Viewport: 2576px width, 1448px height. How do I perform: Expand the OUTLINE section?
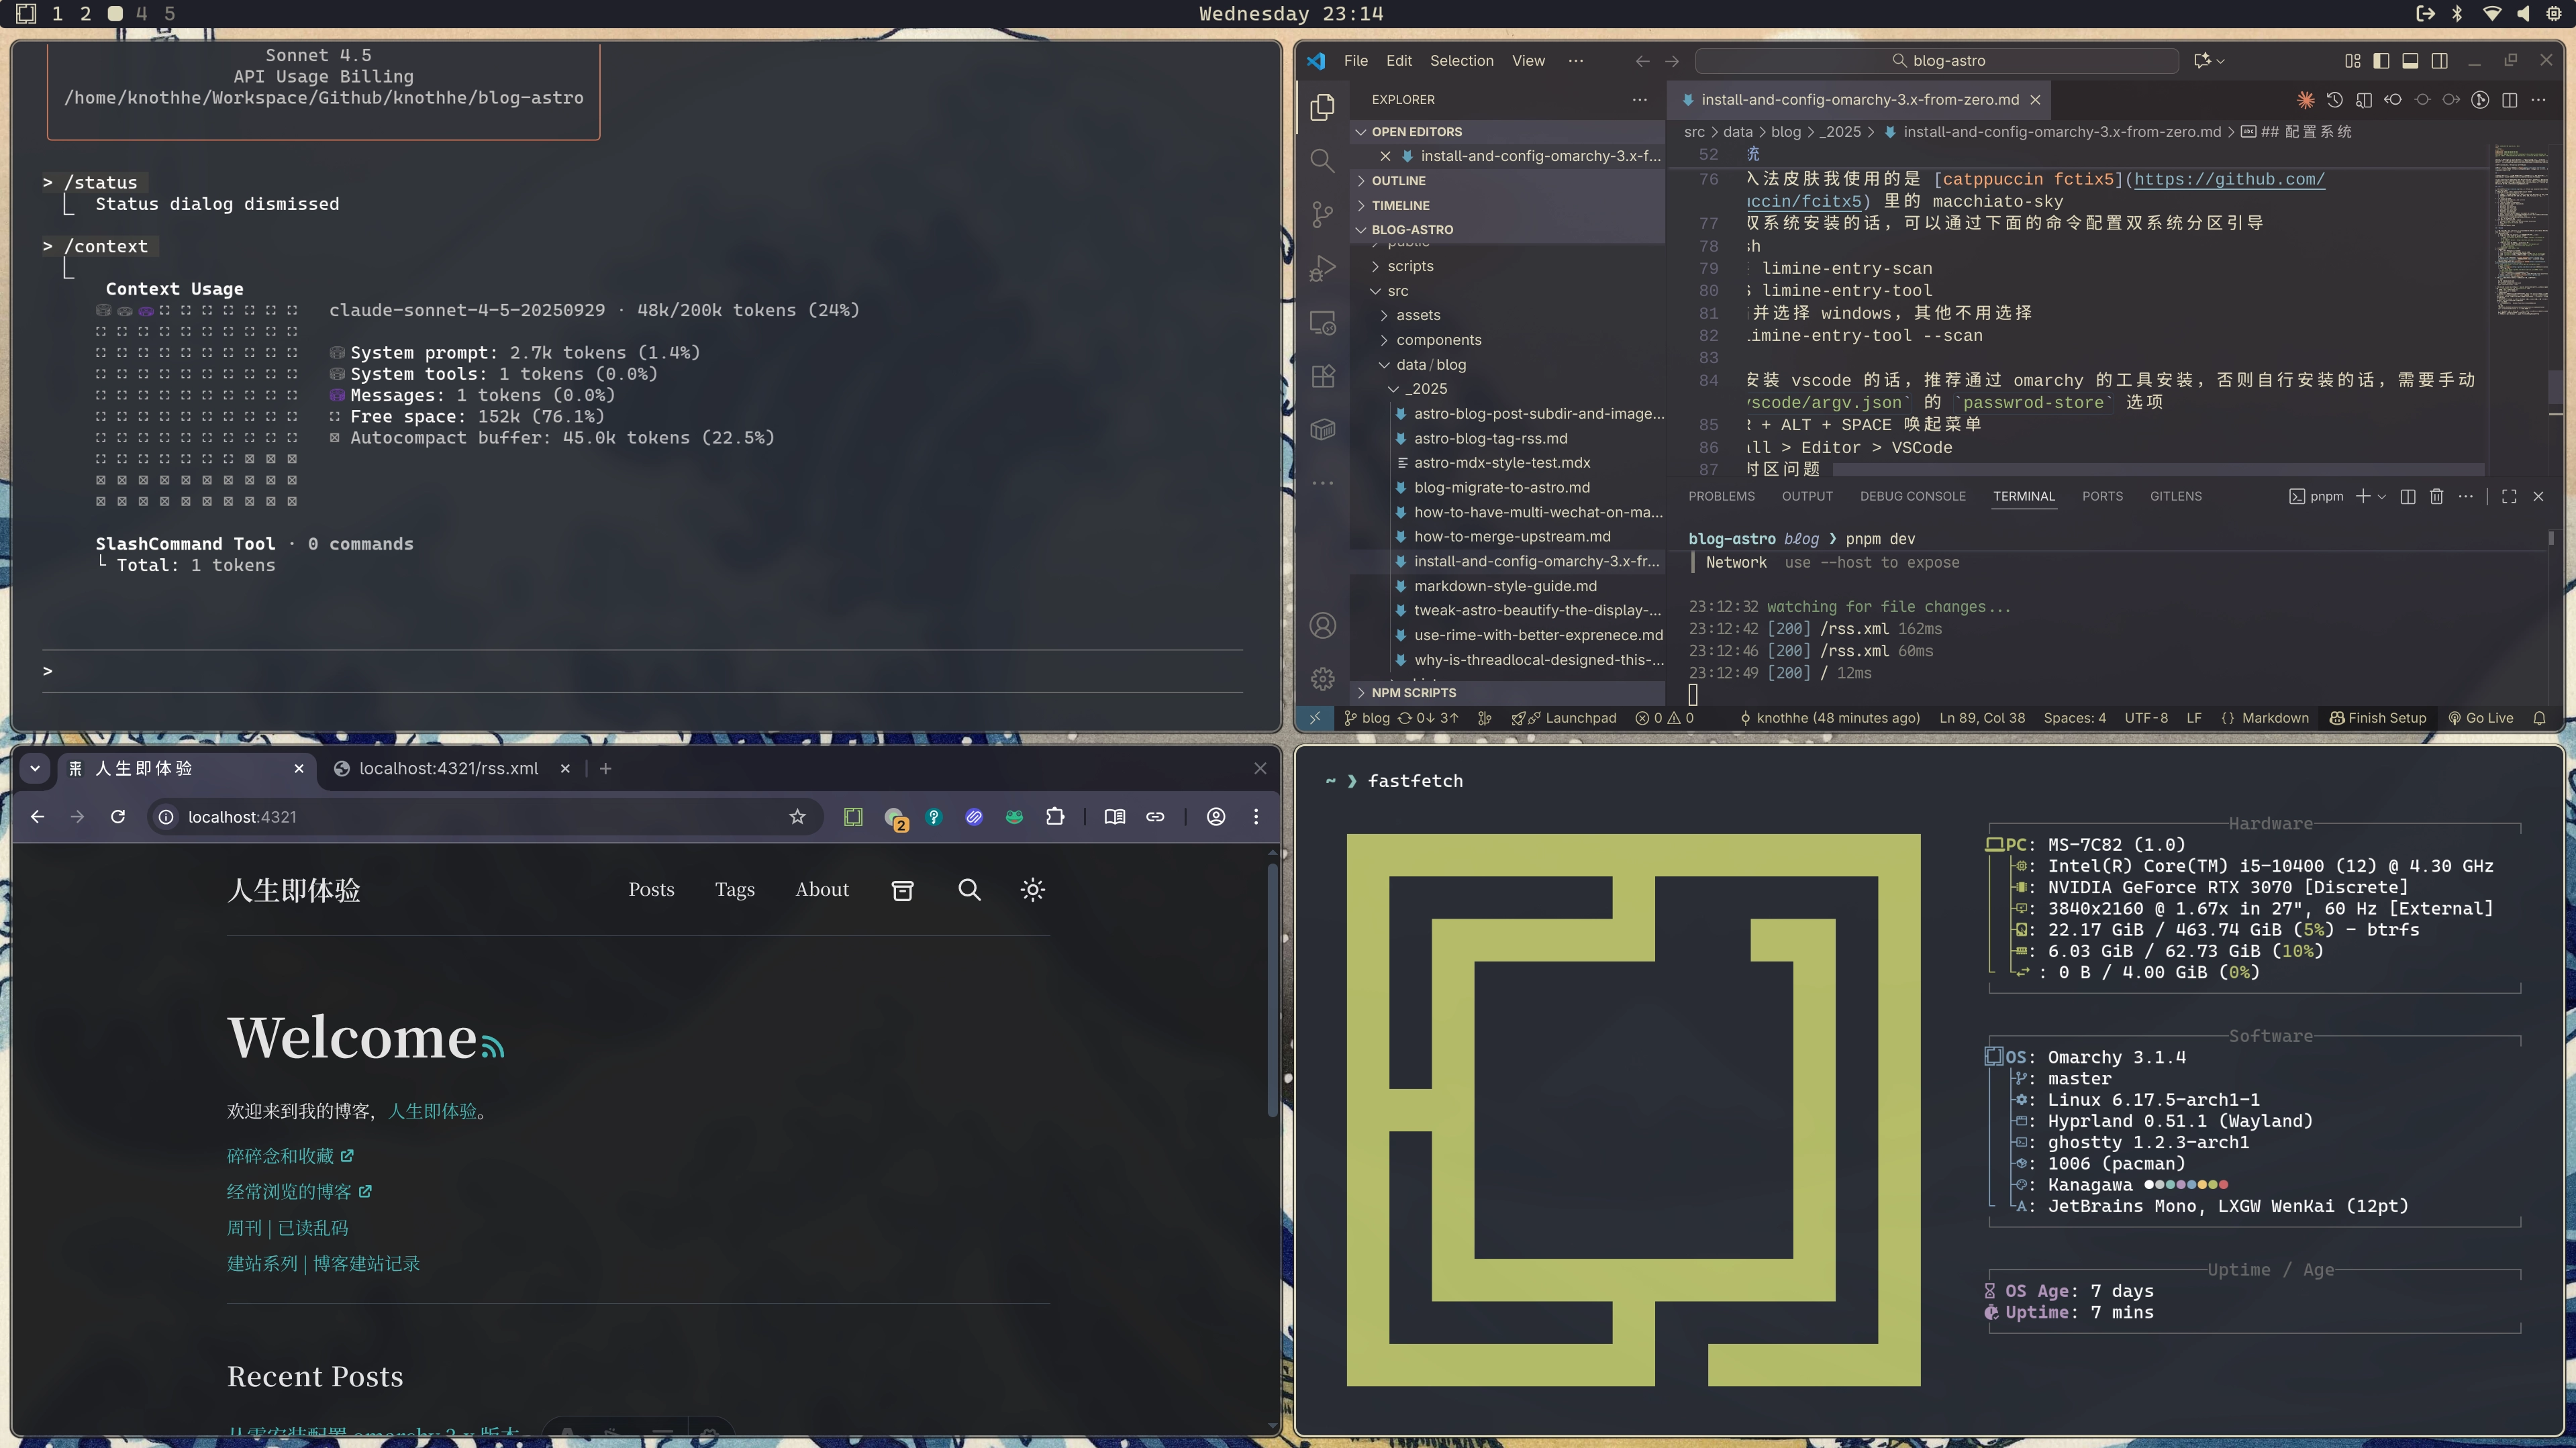pyautogui.click(x=1398, y=181)
